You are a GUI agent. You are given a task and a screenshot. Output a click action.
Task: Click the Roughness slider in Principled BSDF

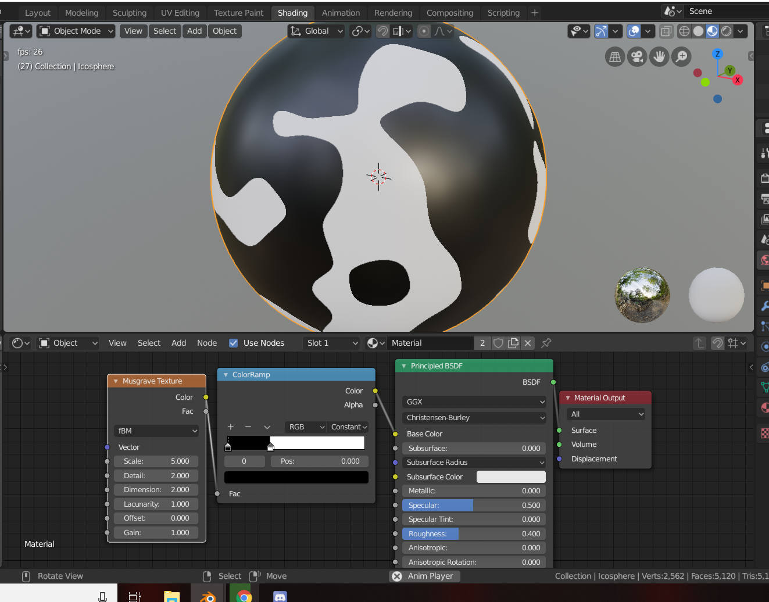(474, 533)
